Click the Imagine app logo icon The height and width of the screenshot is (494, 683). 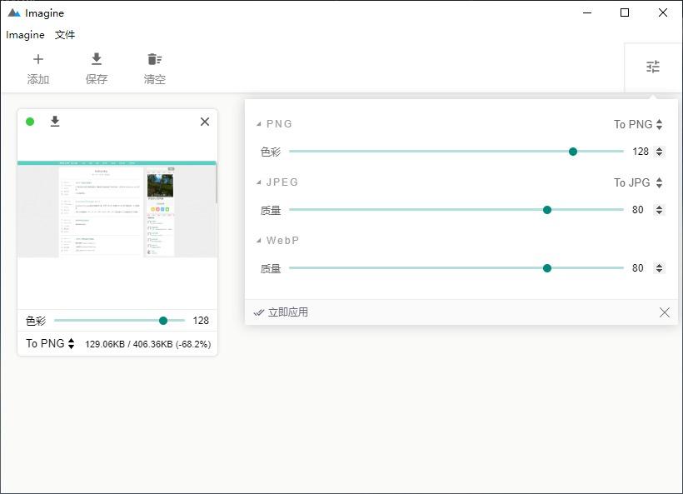14,12
